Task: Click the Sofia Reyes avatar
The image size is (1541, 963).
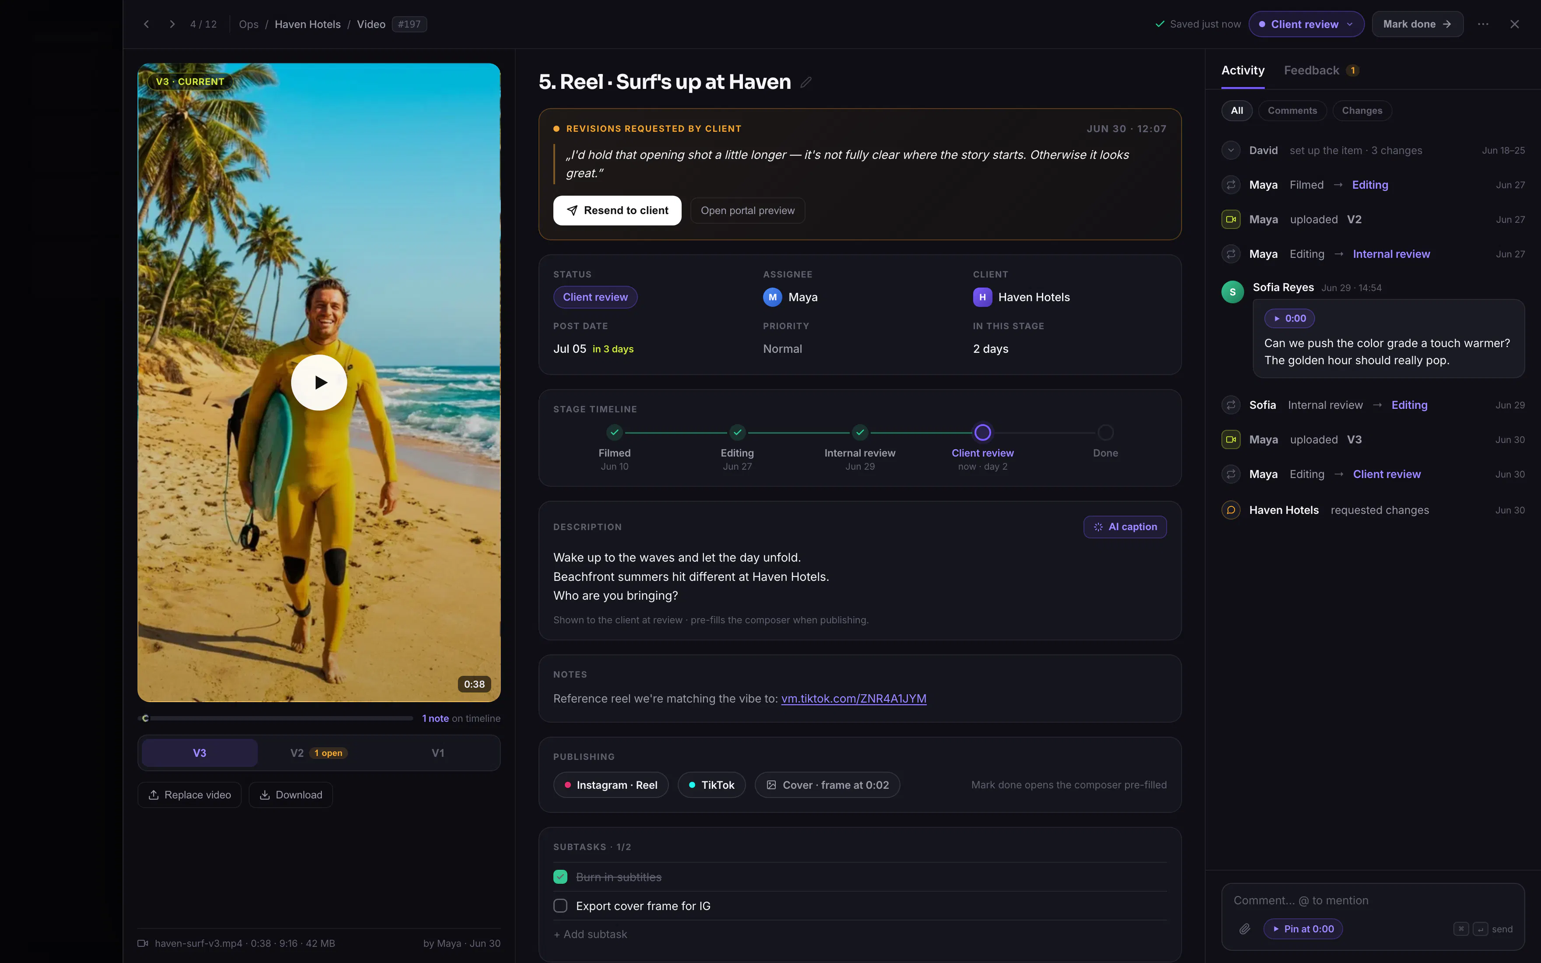Action: (x=1232, y=292)
